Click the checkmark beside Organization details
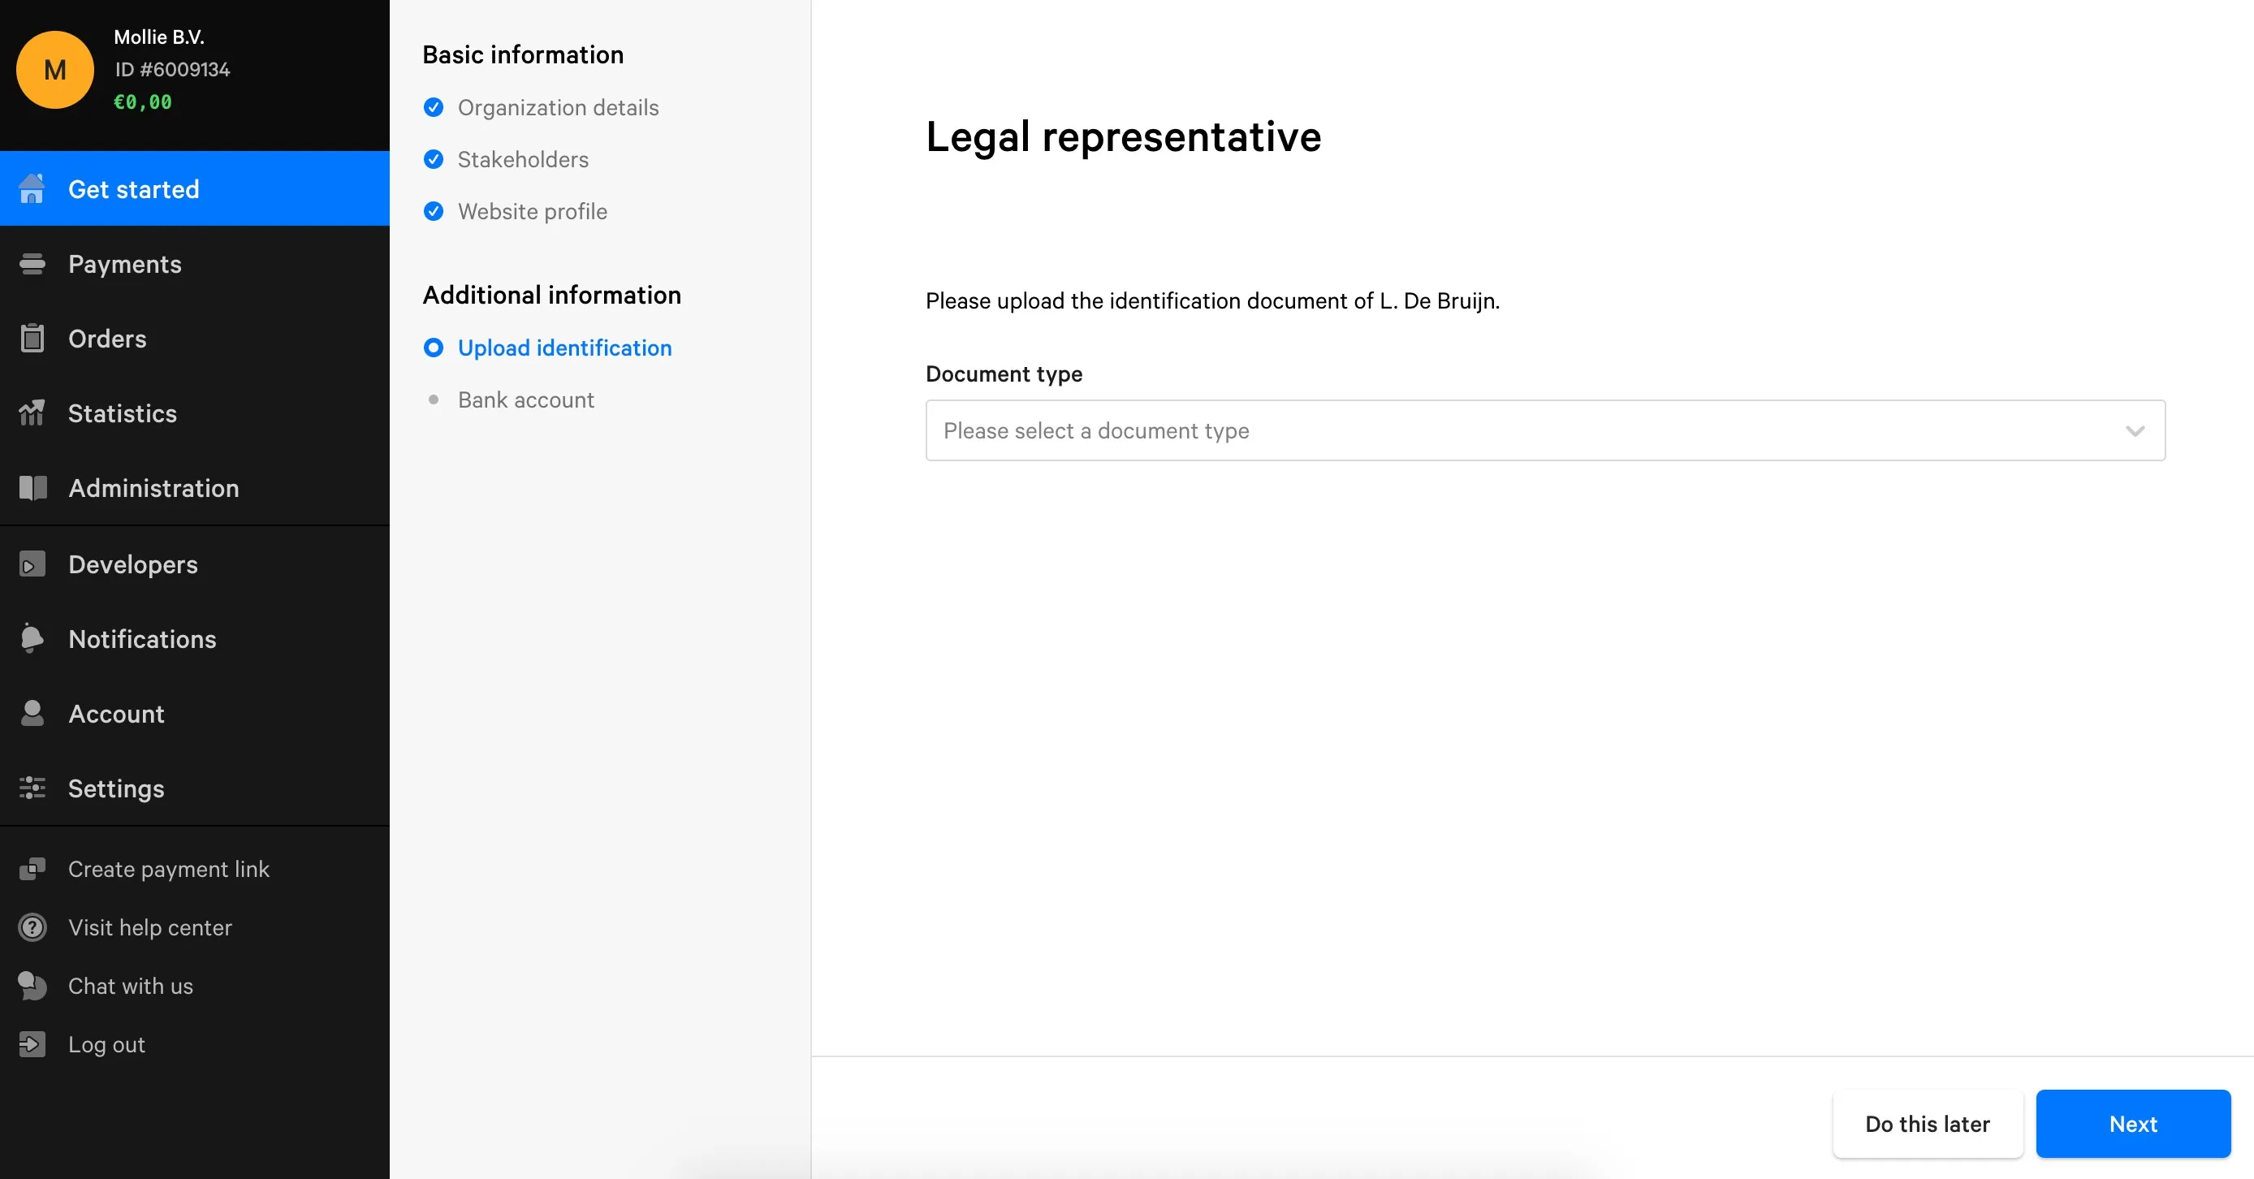 433,108
